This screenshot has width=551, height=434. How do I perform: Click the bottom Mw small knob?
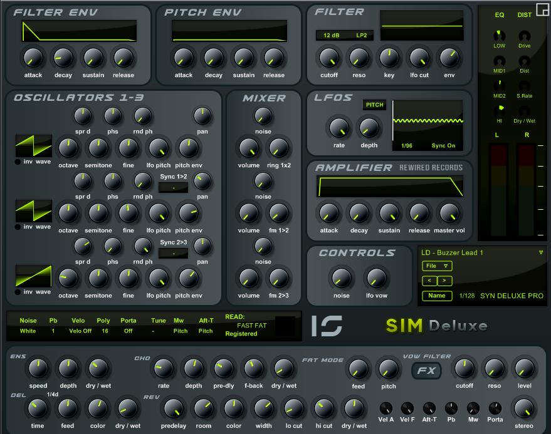[x=473, y=408]
